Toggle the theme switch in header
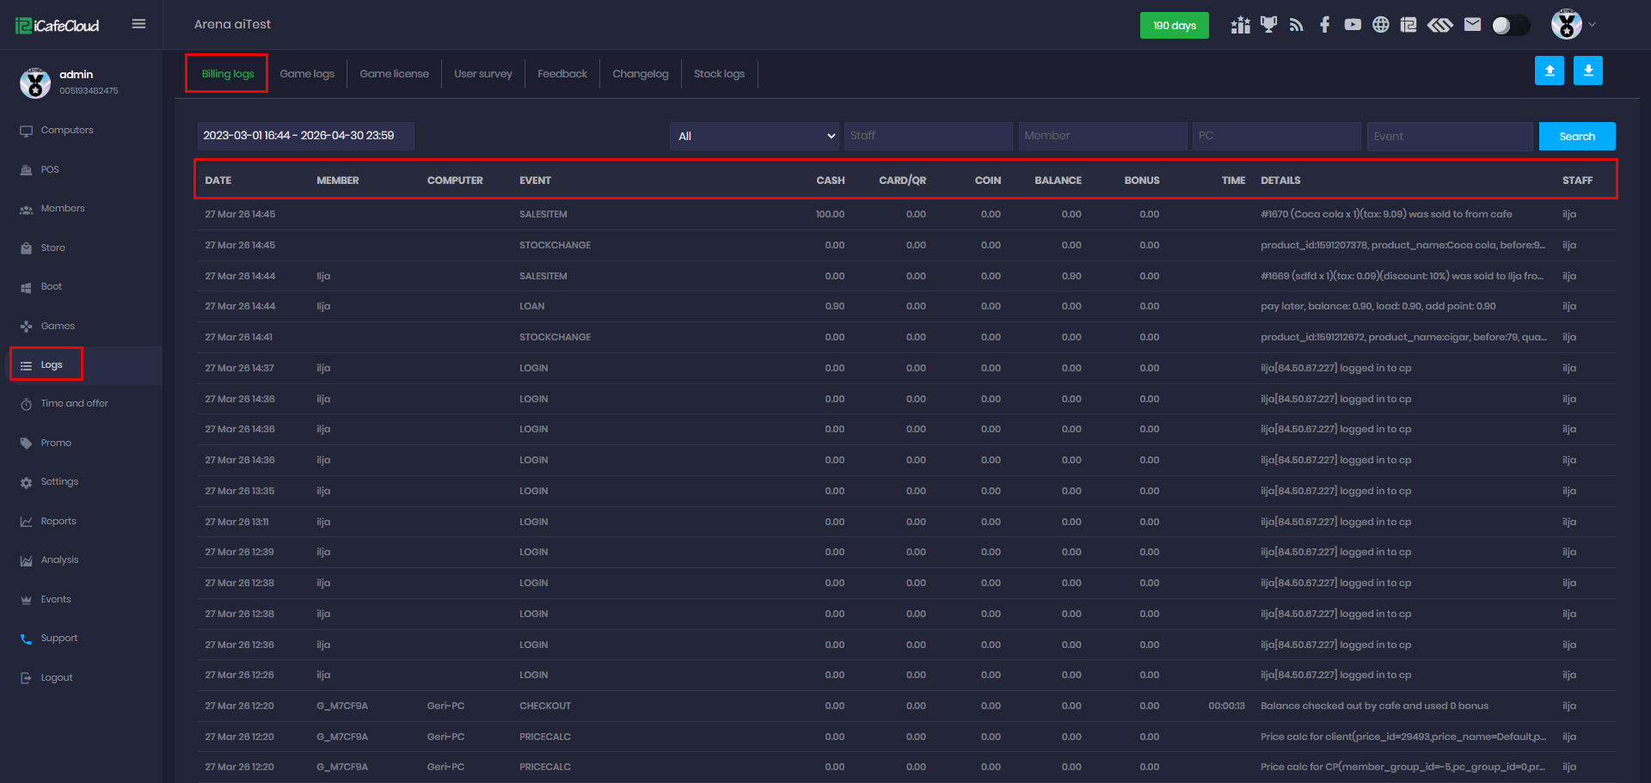 pos(1510,26)
